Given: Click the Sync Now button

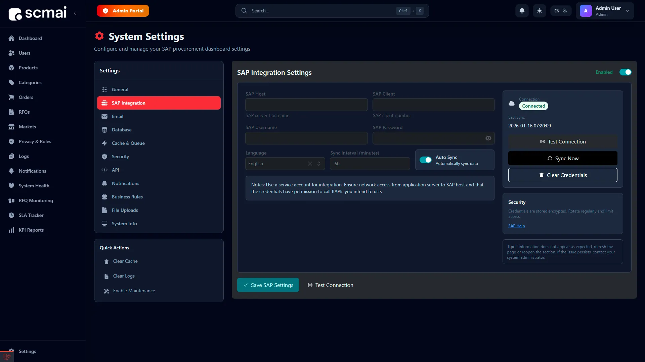Looking at the screenshot, I should tap(563, 158).
